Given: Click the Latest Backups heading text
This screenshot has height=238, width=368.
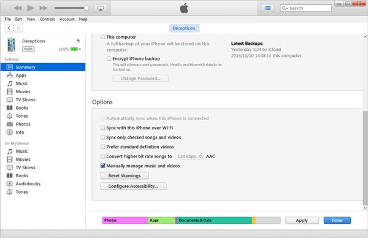Looking at the screenshot, I should pos(247,44).
